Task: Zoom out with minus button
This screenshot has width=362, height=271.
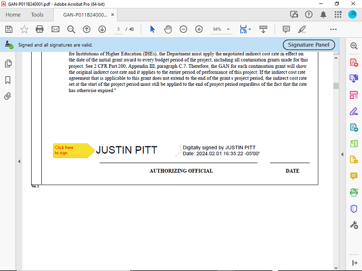Action: (183, 29)
